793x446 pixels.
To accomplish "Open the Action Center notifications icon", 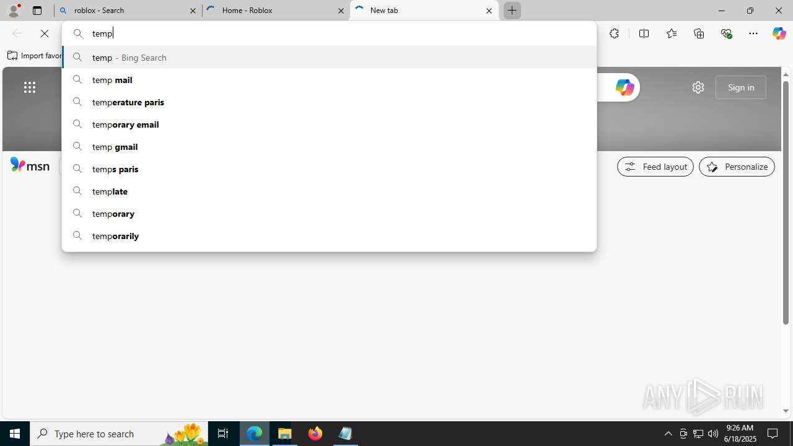I will (773, 434).
